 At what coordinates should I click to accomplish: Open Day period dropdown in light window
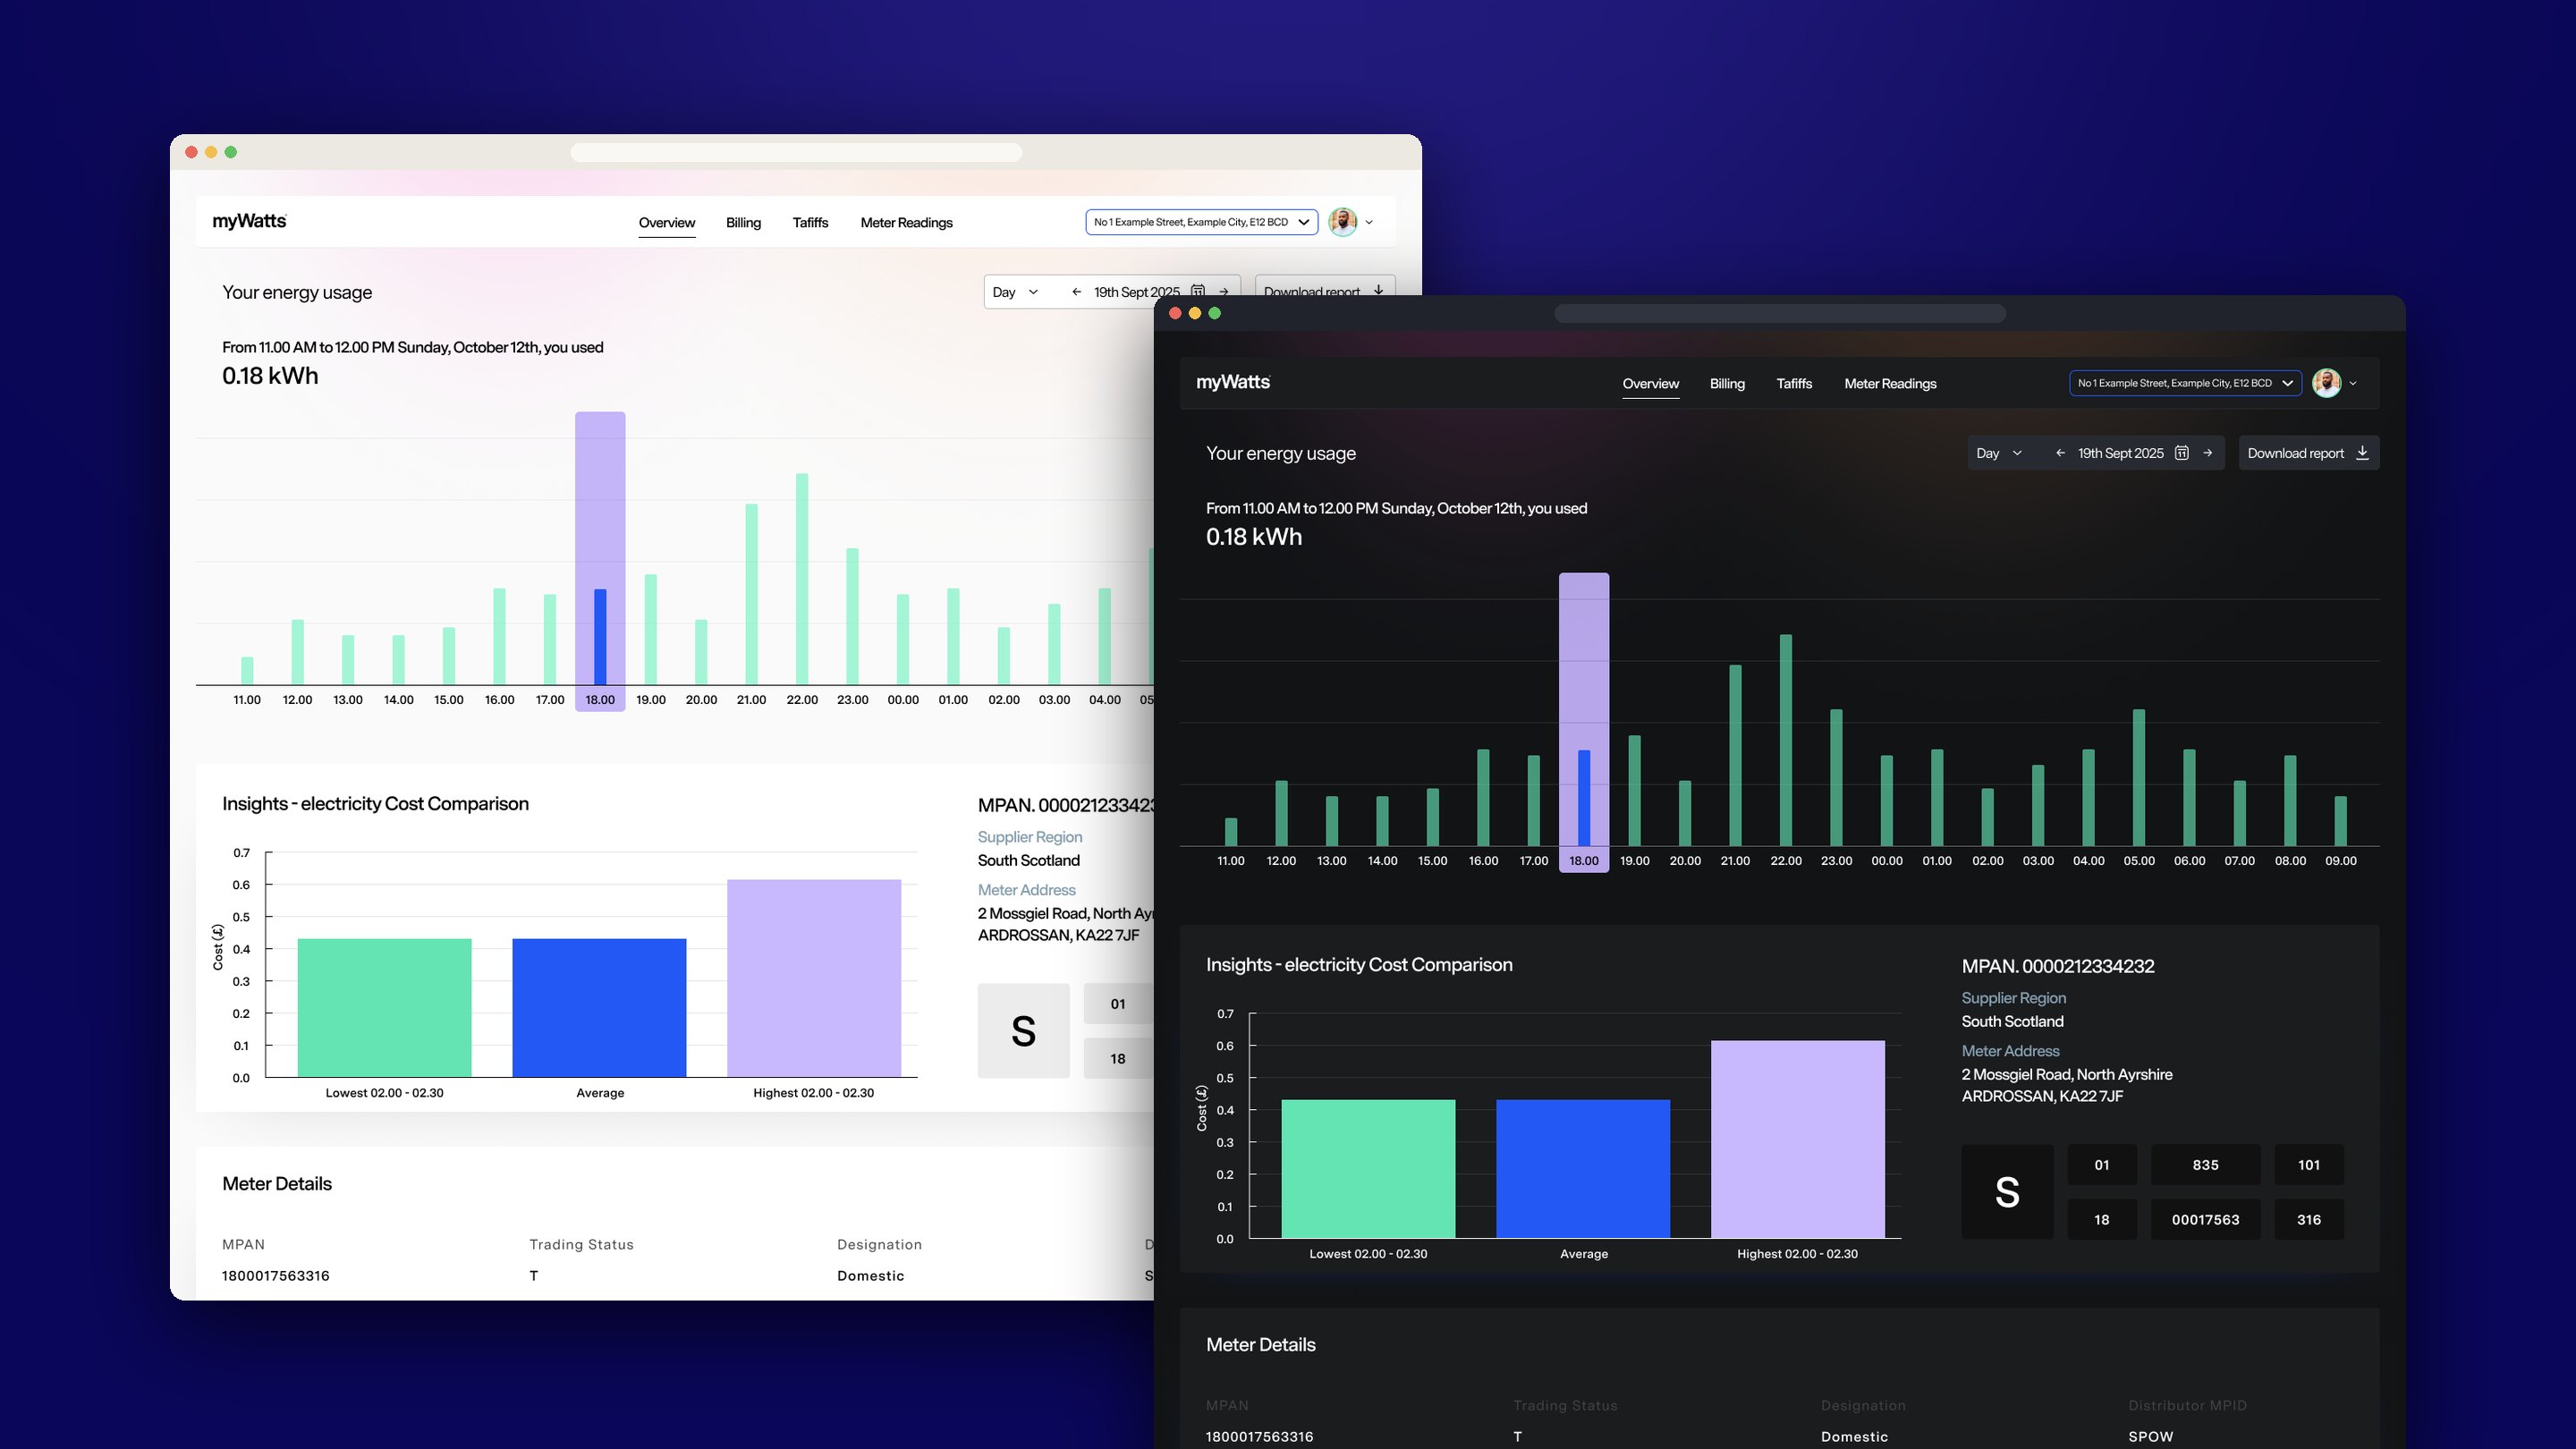click(x=1015, y=292)
